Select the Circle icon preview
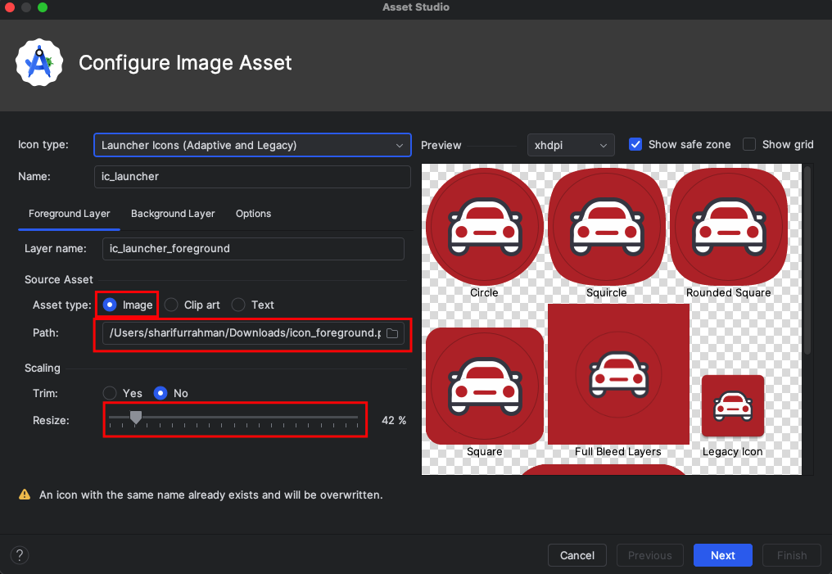 485,227
